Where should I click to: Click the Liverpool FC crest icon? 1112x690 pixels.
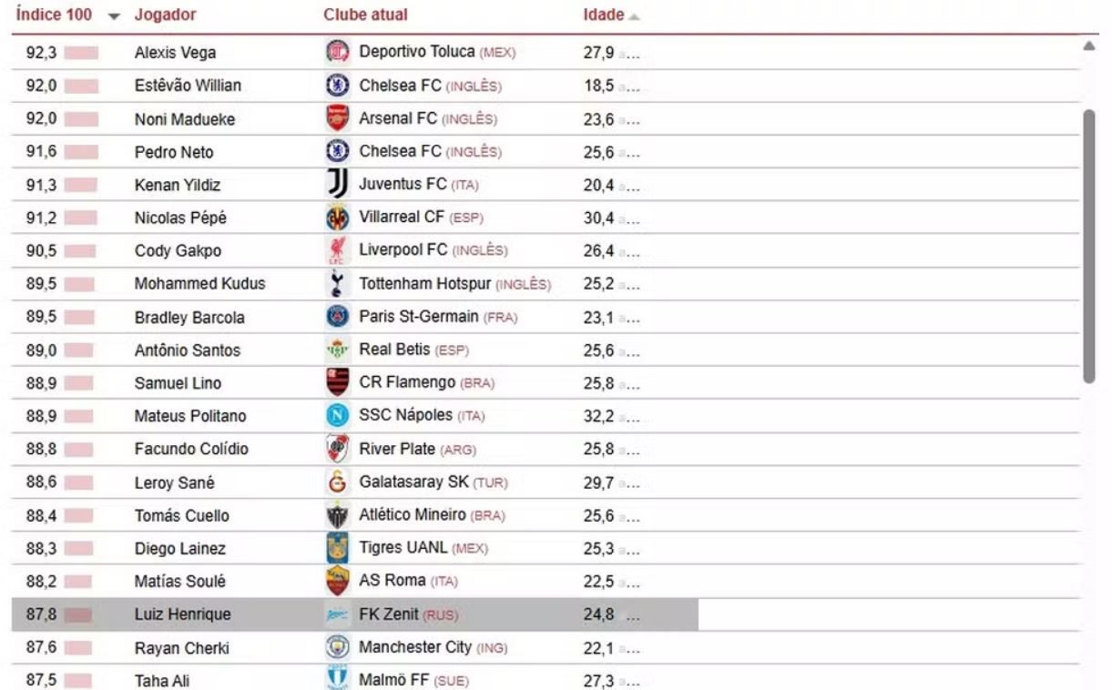(338, 250)
